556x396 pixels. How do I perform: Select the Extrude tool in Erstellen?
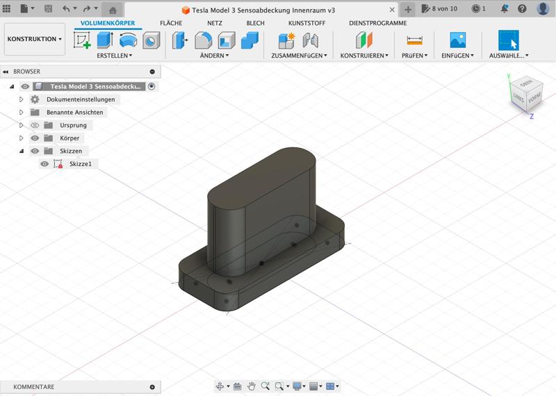105,40
